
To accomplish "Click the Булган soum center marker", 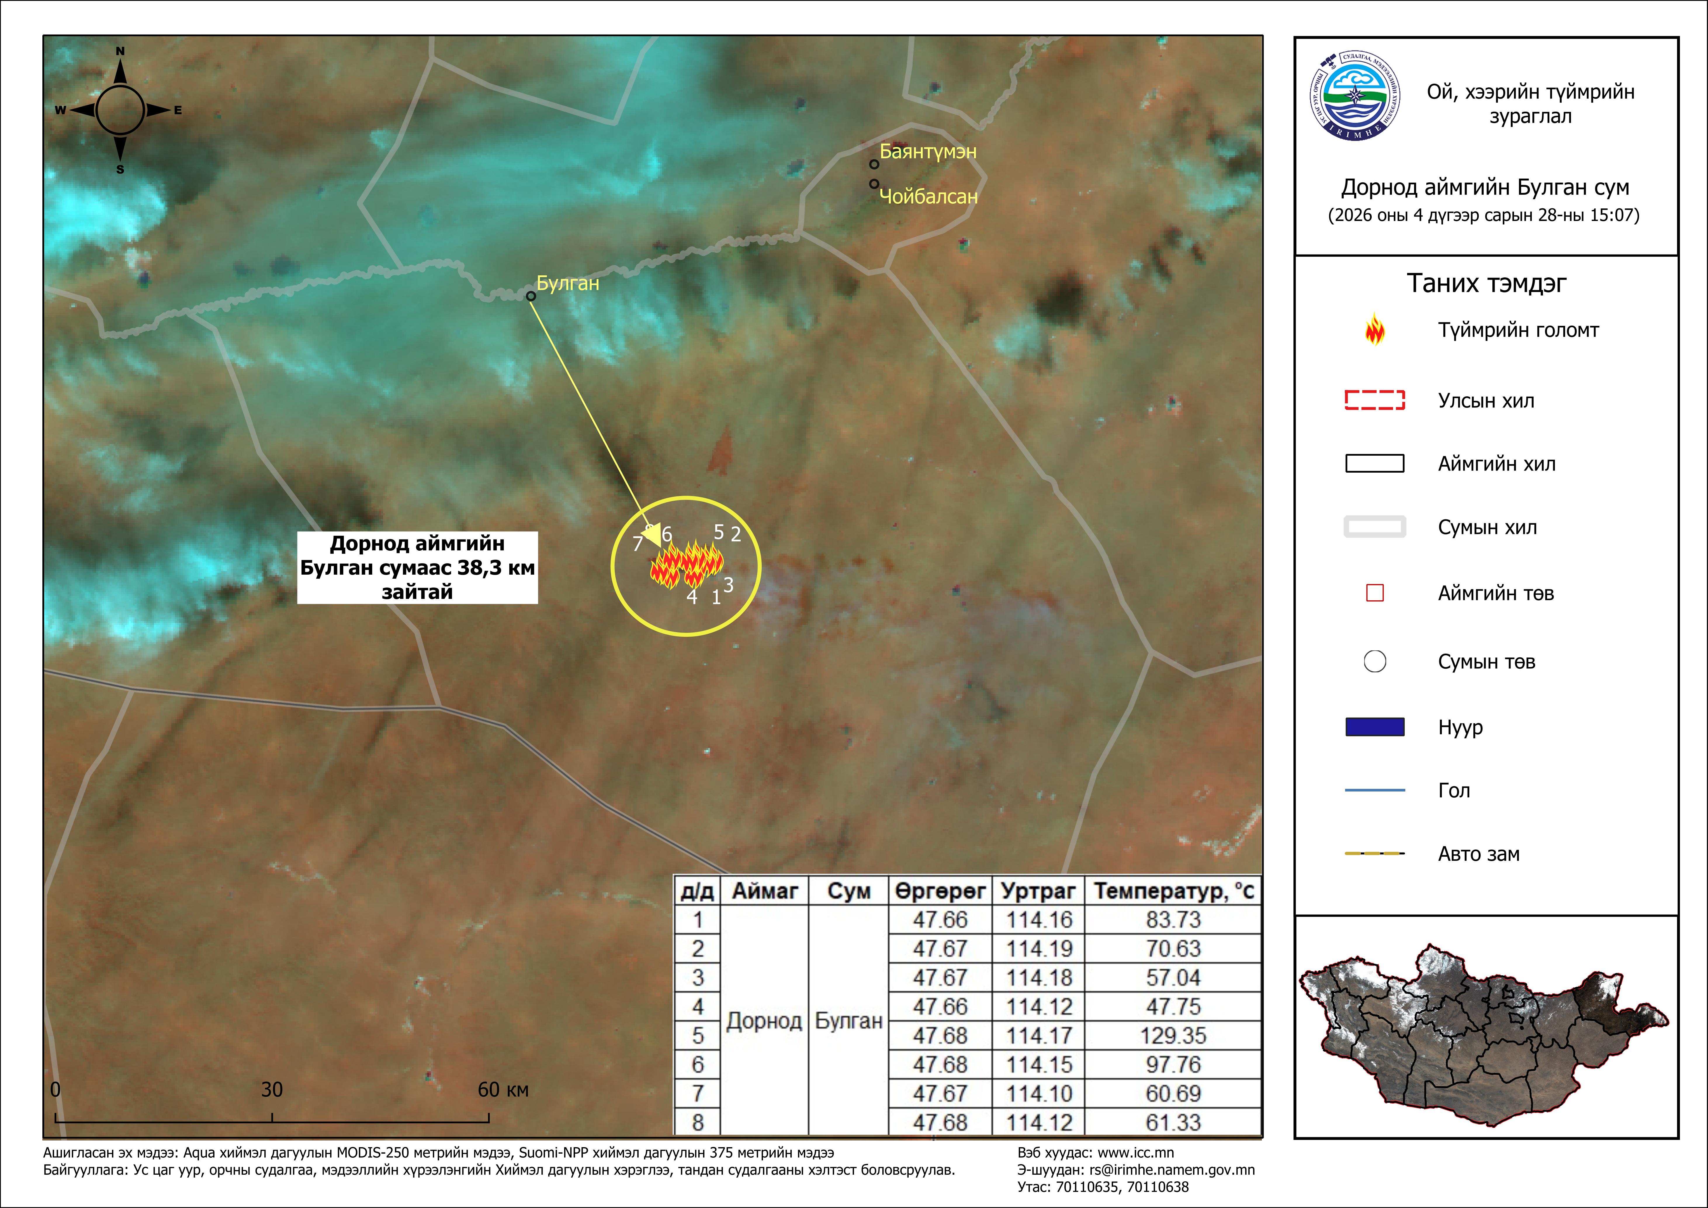I will coord(531,296).
